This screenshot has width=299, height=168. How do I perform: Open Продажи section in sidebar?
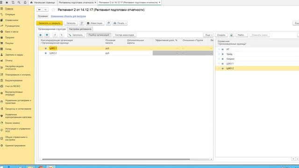coord(9,37)
